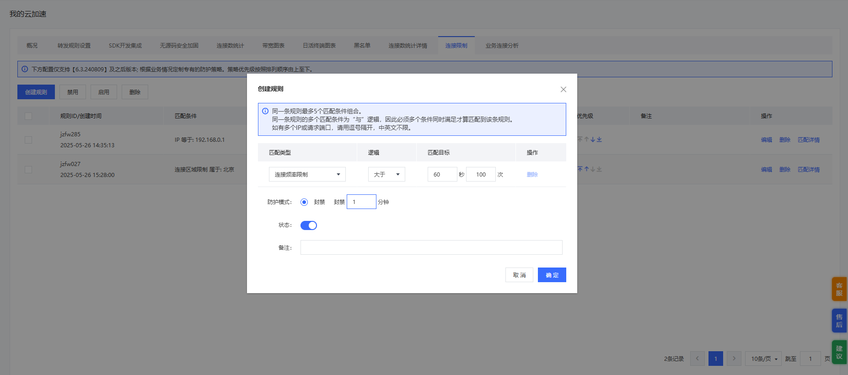Image resolution: width=848 pixels, height=375 pixels.
Task: Move rule jzfw285 down one position
Action: pos(593,139)
